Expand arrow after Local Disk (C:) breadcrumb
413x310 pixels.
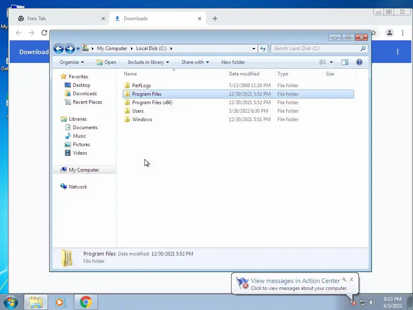point(171,48)
